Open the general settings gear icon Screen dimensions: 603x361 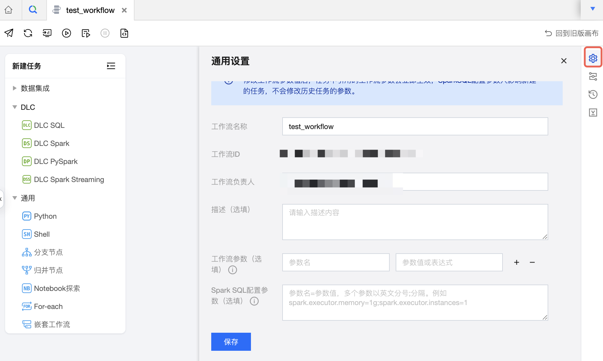coord(593,58)
